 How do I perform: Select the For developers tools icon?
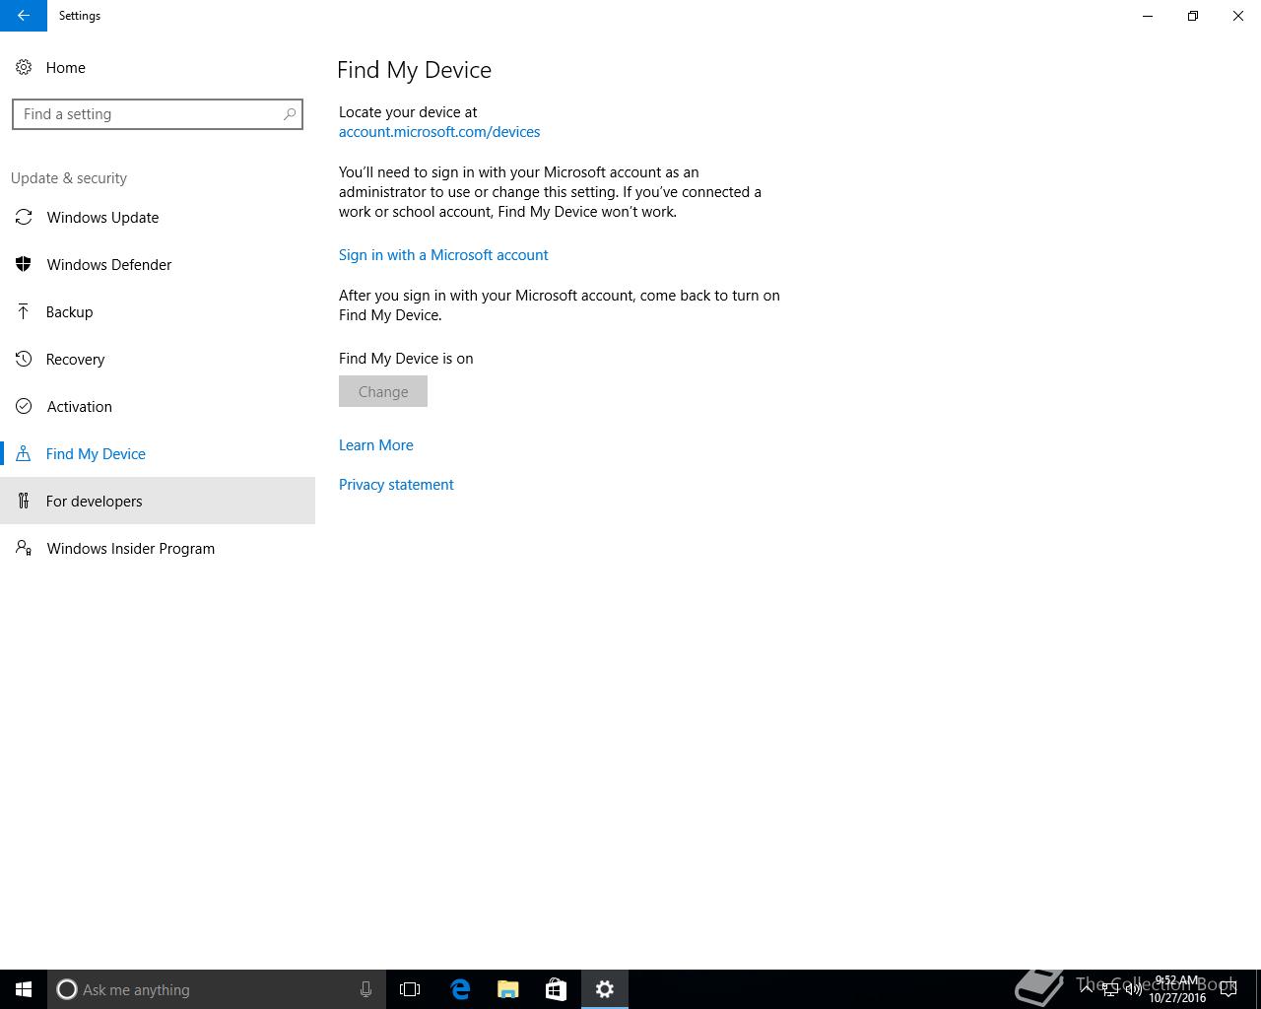coord(24,502)
